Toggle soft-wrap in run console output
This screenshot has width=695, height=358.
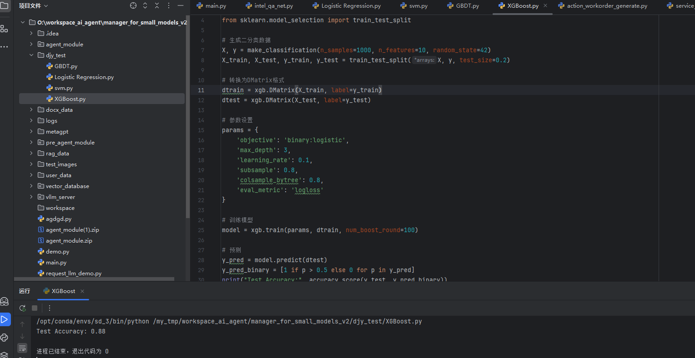22,348
